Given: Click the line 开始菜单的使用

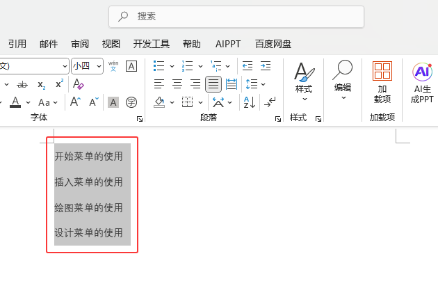Looking at the screenshot, I should coord(88,157).
